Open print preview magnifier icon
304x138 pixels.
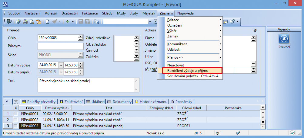pyautogui.click(x=32, y=22)
